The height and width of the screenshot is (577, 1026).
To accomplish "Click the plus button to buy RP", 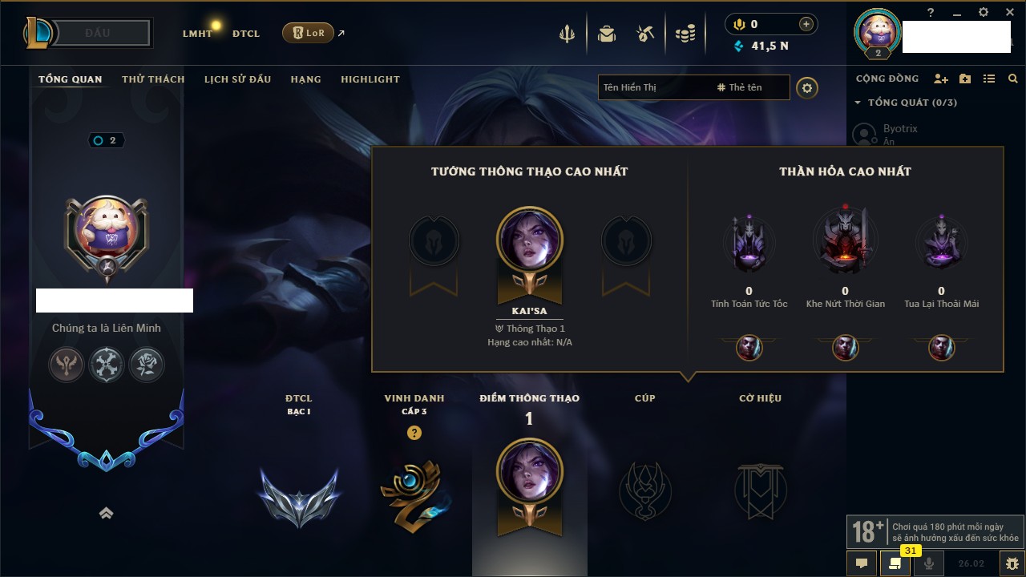I will point(806,24).
